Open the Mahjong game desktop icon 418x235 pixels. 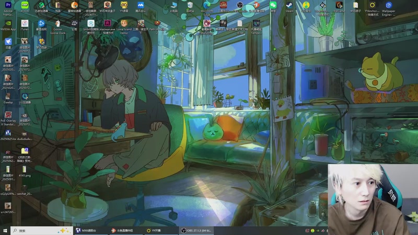point(206,27)
